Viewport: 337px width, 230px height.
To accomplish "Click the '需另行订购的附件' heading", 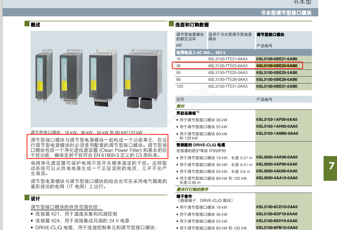I will (x=192, y=189).
